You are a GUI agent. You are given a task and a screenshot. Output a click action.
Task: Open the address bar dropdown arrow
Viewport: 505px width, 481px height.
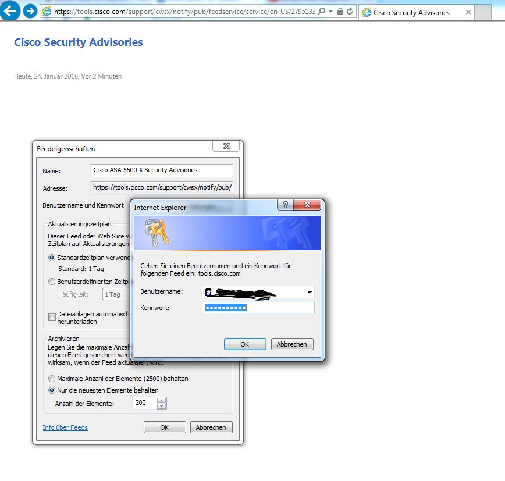(x=331, y=12)
